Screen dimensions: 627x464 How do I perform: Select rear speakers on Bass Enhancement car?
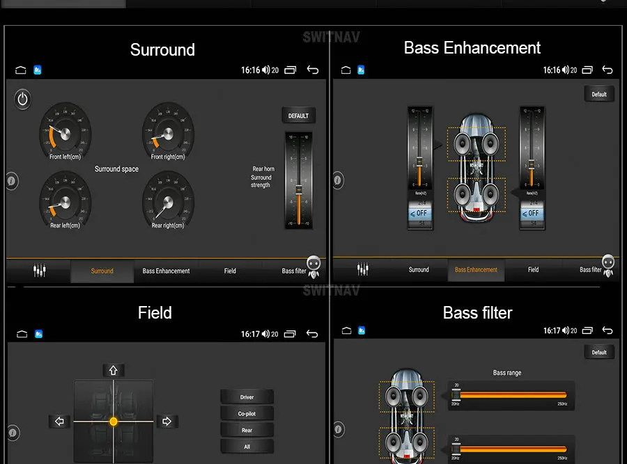[x=477, y=195]
